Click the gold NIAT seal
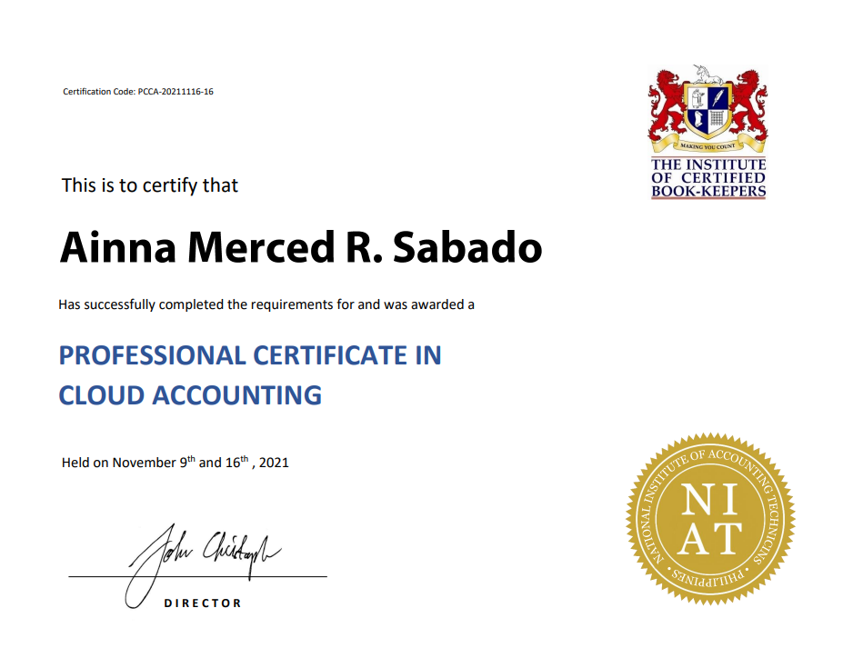Screen dimensions: 843x648 pos(710,519)
